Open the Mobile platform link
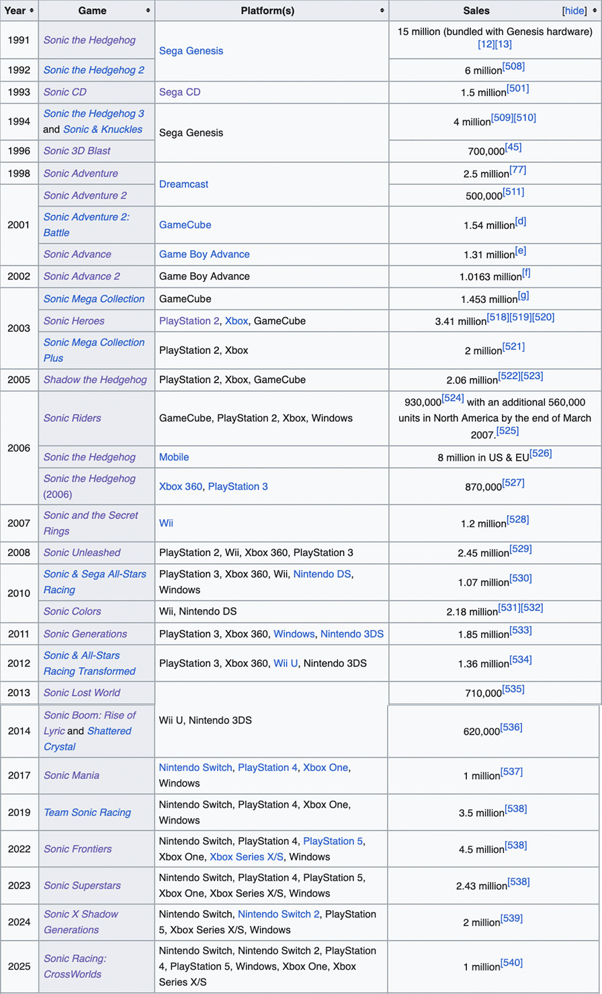 [x=174, y=457]
